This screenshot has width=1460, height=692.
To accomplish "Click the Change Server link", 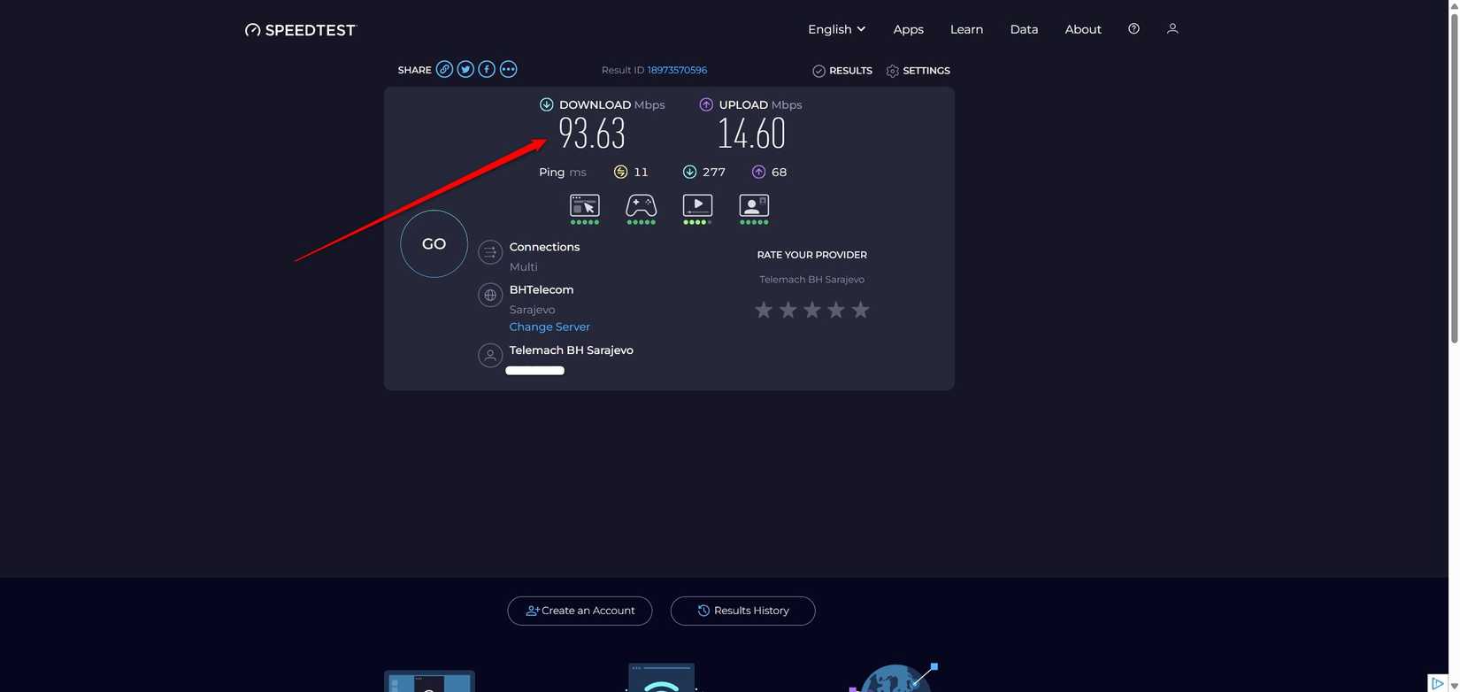I will [549, 327].
